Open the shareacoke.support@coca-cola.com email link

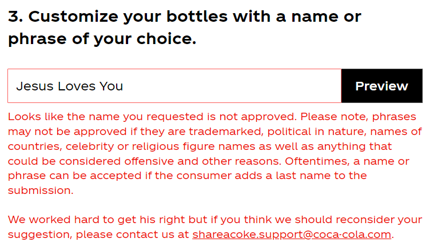(292, 235)
